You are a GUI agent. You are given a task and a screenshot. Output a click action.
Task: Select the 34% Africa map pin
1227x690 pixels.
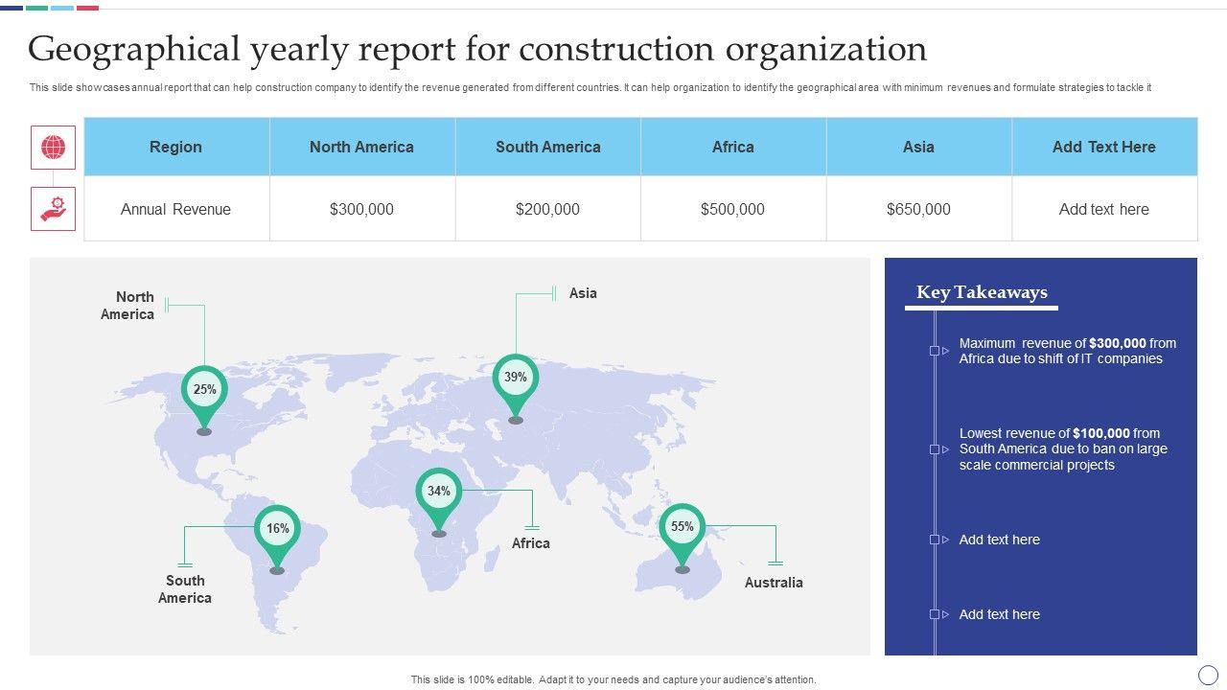pos(439,493)
